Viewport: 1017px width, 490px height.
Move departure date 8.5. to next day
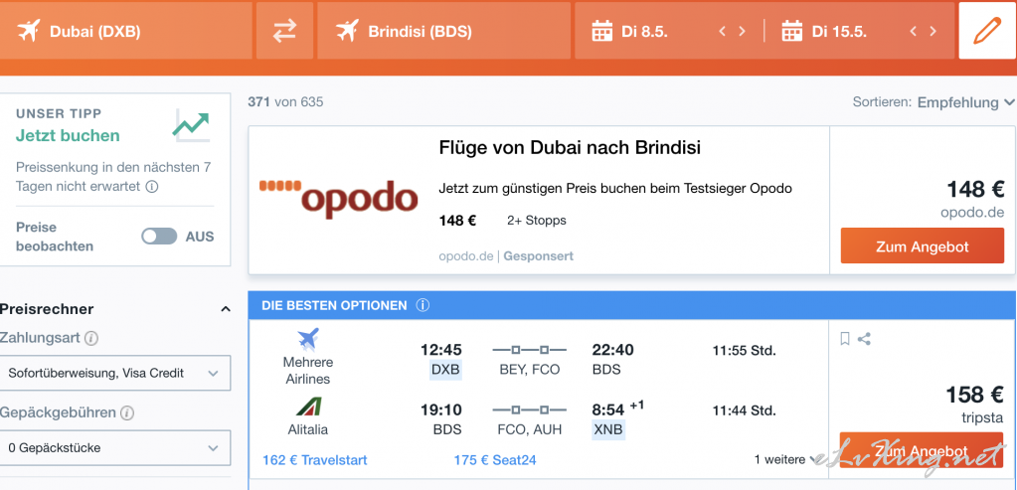tap(742, 31)
